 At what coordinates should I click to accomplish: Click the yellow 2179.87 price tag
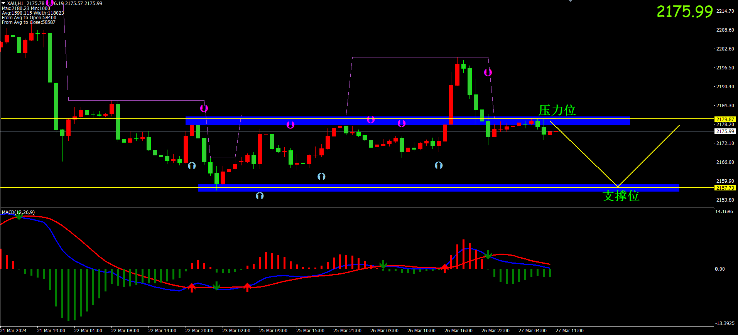725,120
